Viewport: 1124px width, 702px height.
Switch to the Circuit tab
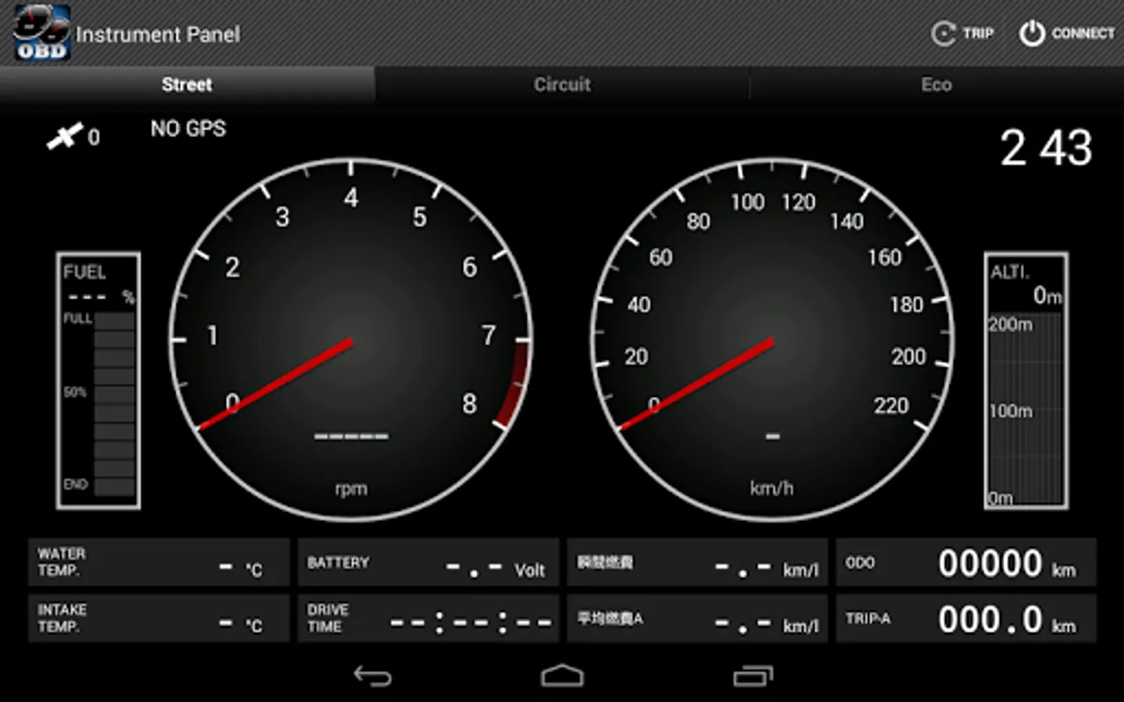(x=562, y=84)
